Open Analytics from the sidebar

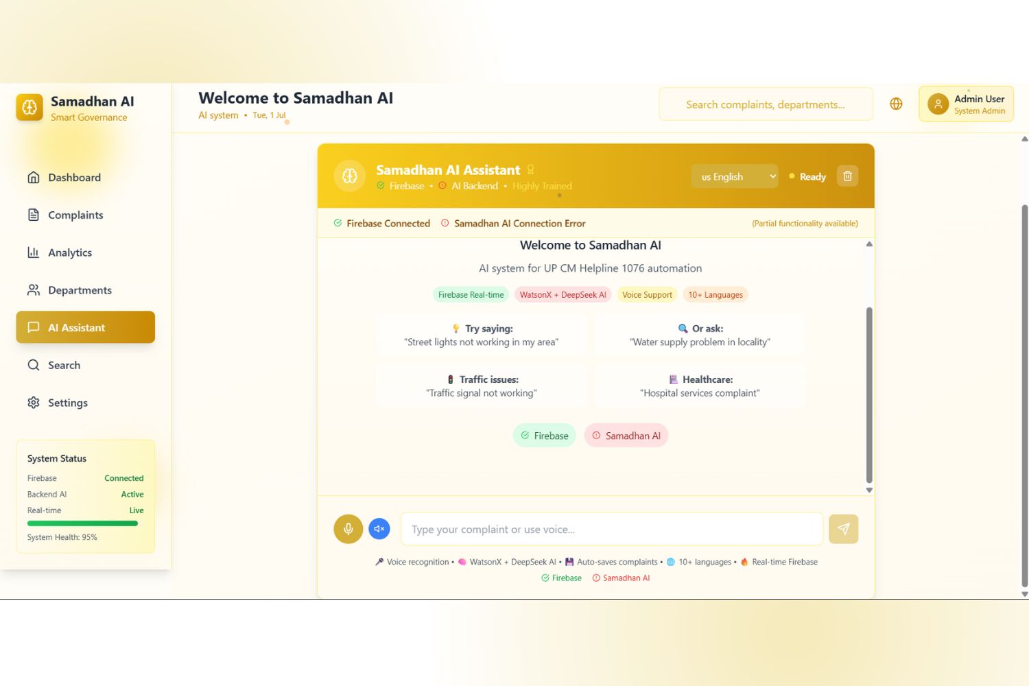pyautogui.click(x=86, y=252)
